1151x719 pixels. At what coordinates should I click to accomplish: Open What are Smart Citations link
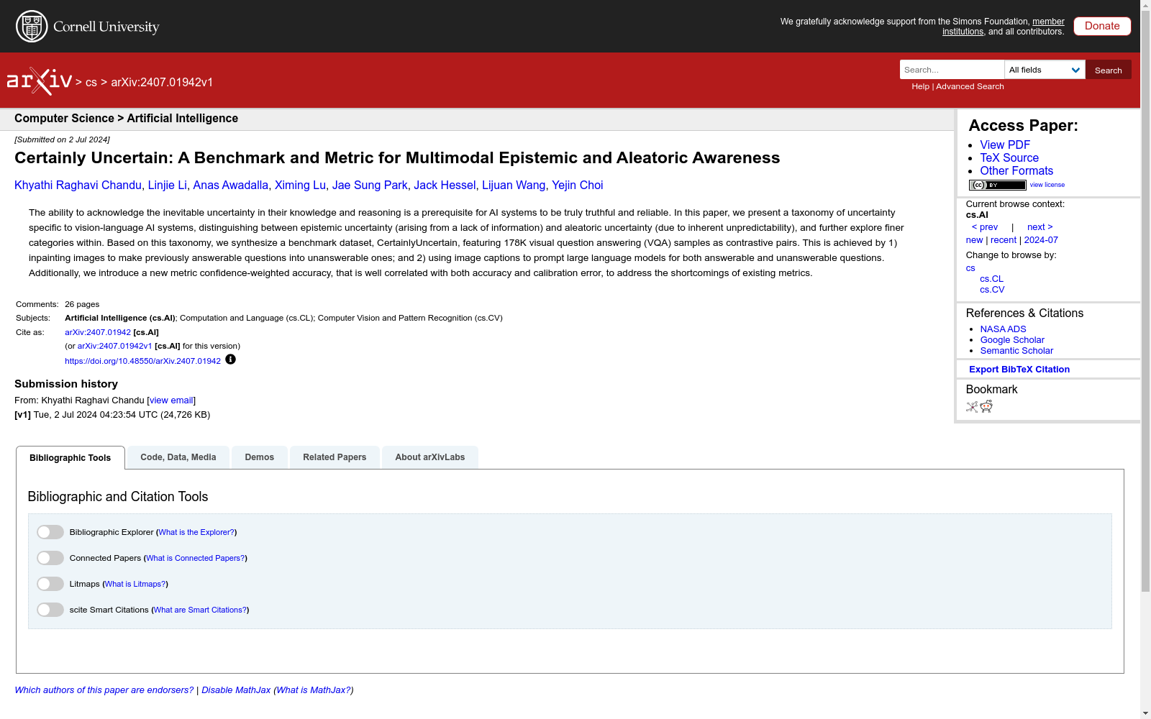(x=200, y=610)
